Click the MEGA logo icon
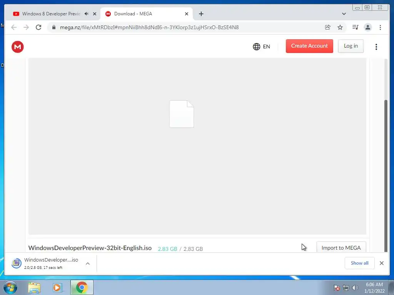 [18, 46]
